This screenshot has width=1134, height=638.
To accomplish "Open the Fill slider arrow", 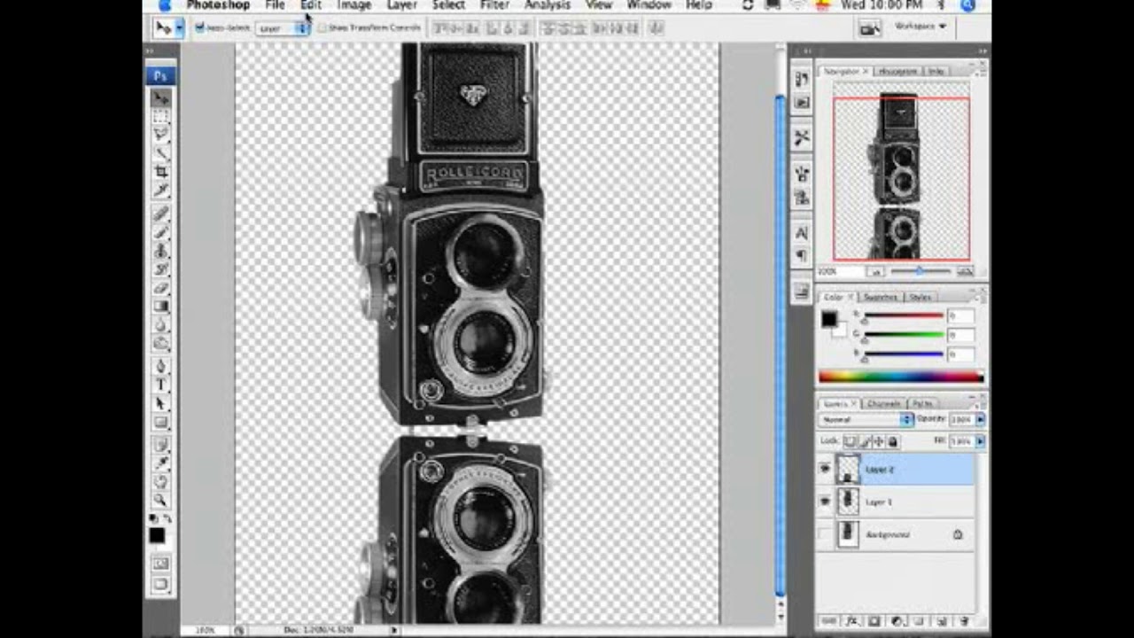I will point(980,441).
